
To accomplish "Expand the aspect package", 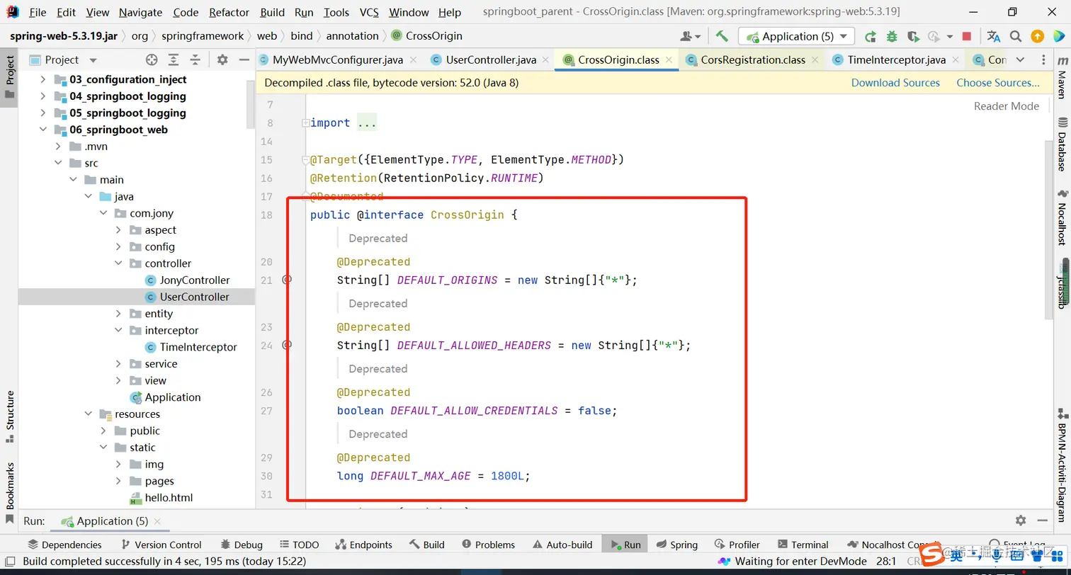I will click(118, 230).
